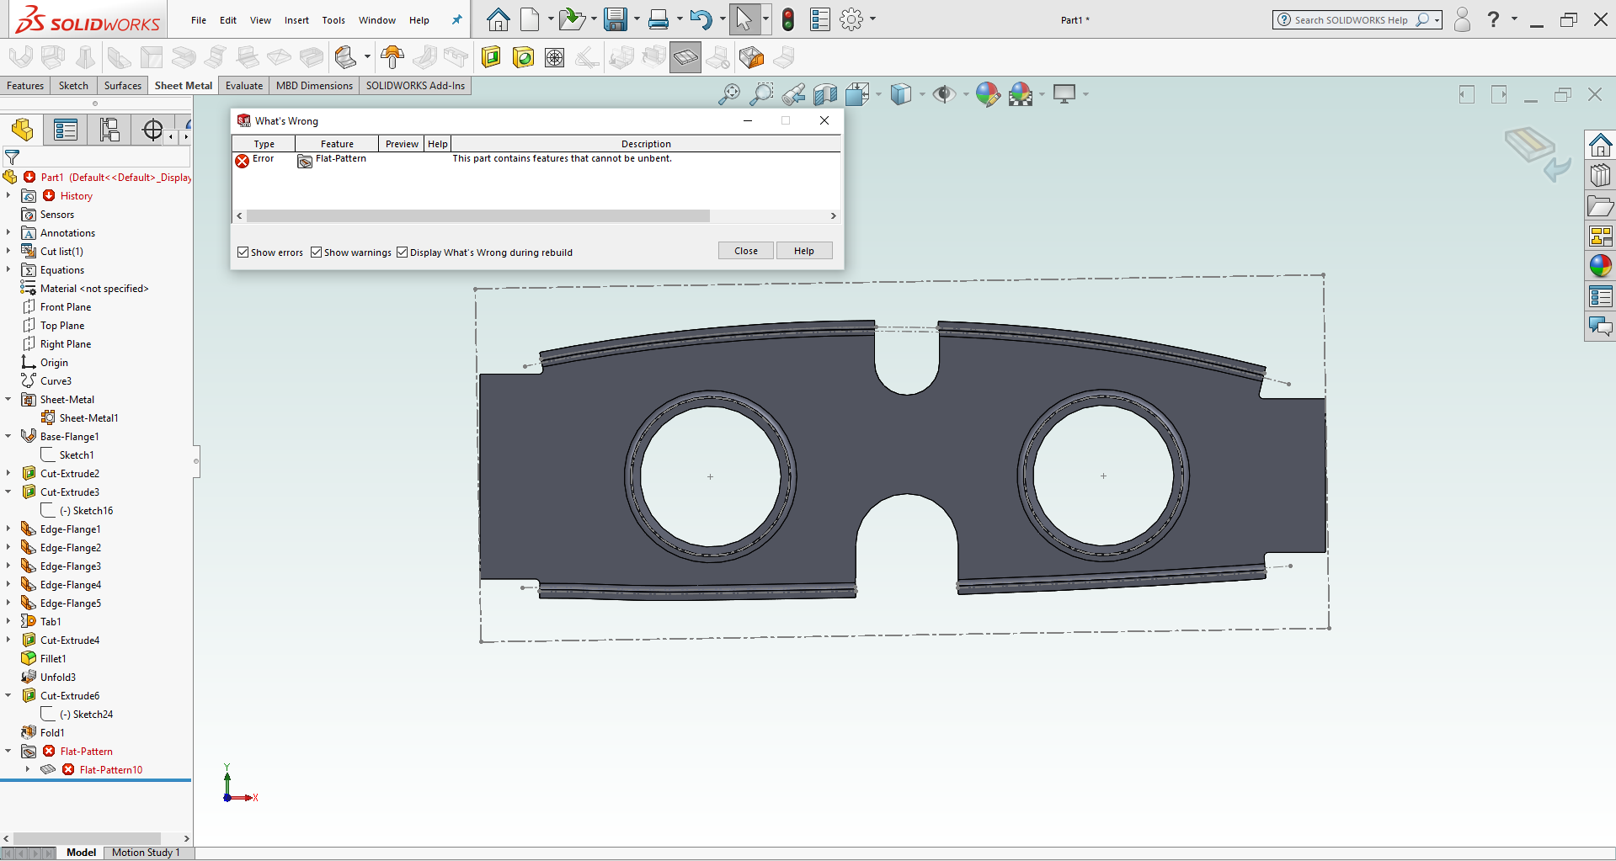
Task: Open Design Library books icon
Action: (x=1600, y=176)
